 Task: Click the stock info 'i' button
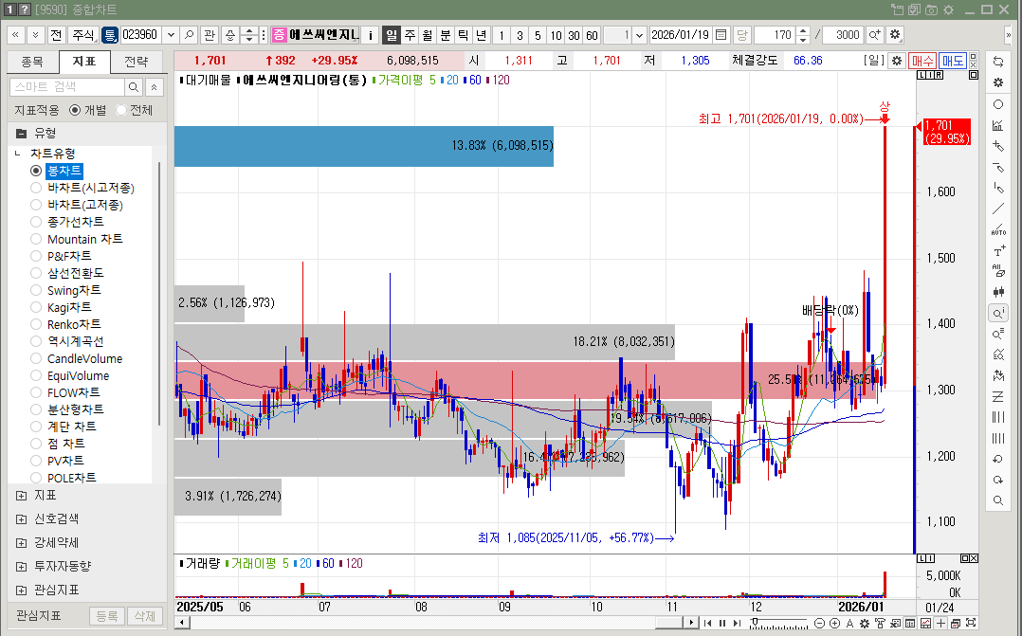(x=370, y=35)
